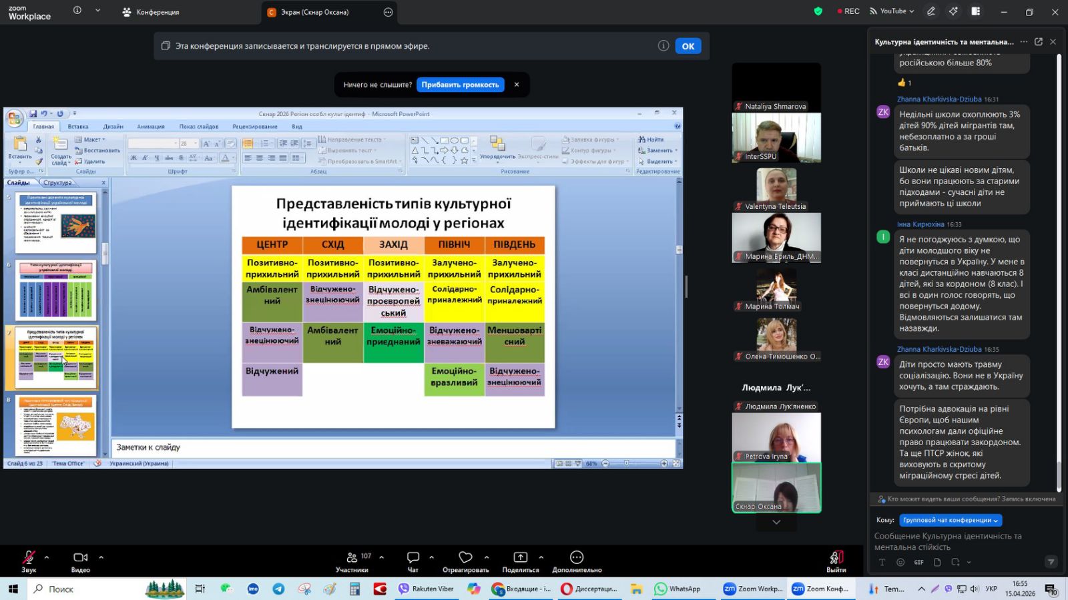Open the Отреагировать reactions heart icon
The image size is (1068, 600).
click(x=465, y=557)
